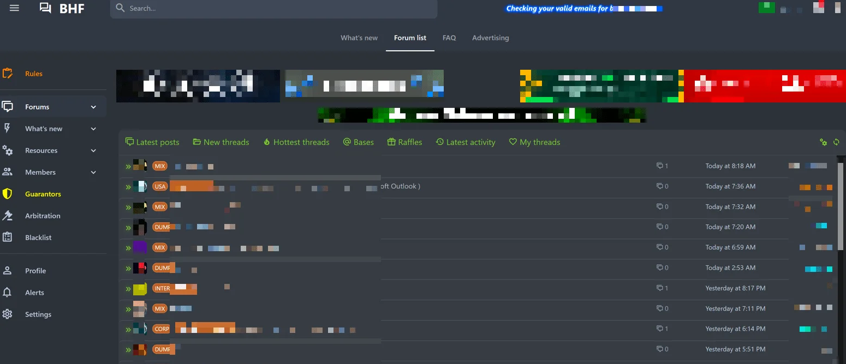The width and height of the screenshot is (846, 364).
Task: Click the search magnifier icon
Action: click(121, 8)
